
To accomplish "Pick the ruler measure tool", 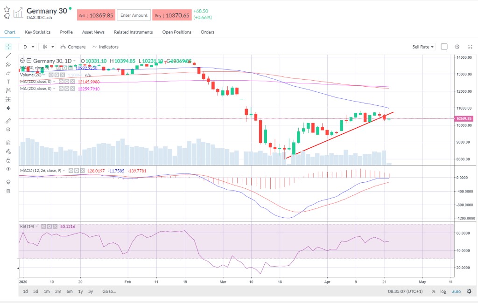I will pyautogui.click(x=8, y=121).
